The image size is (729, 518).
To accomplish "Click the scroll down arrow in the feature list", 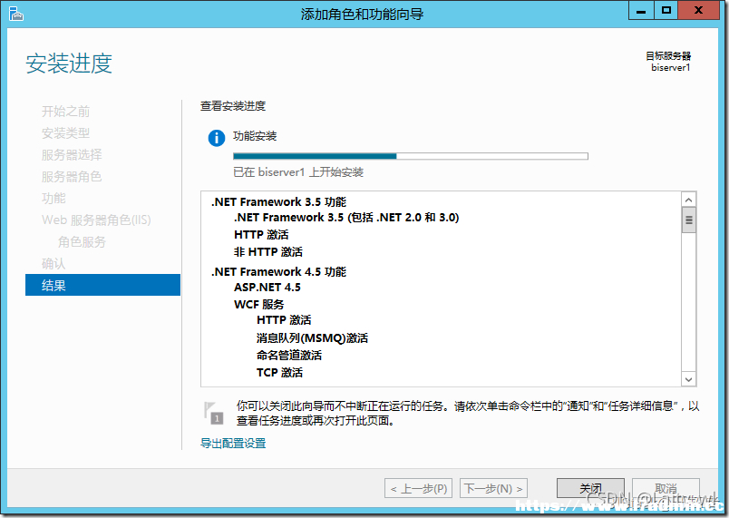I will pyautogui.click(x=688, y=379).
